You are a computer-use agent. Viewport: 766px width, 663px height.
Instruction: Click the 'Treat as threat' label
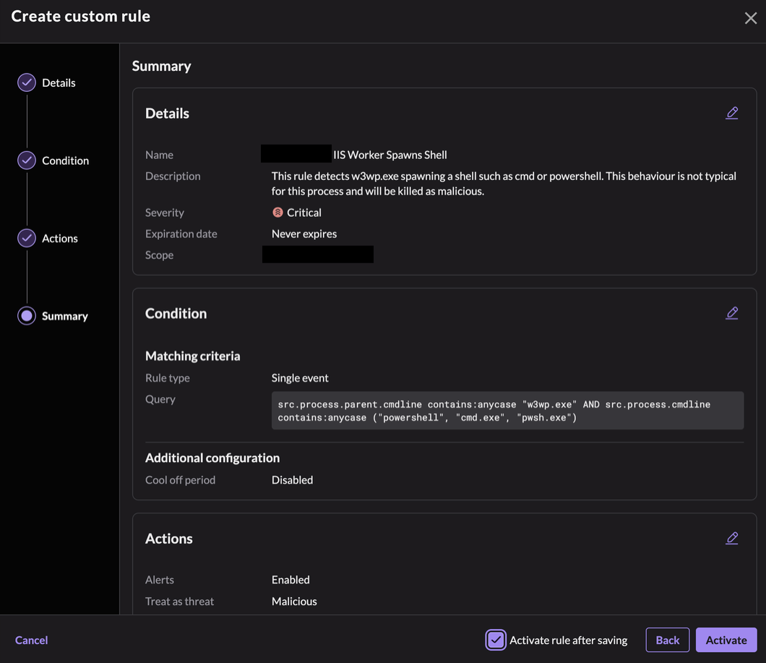click(179, 602)
